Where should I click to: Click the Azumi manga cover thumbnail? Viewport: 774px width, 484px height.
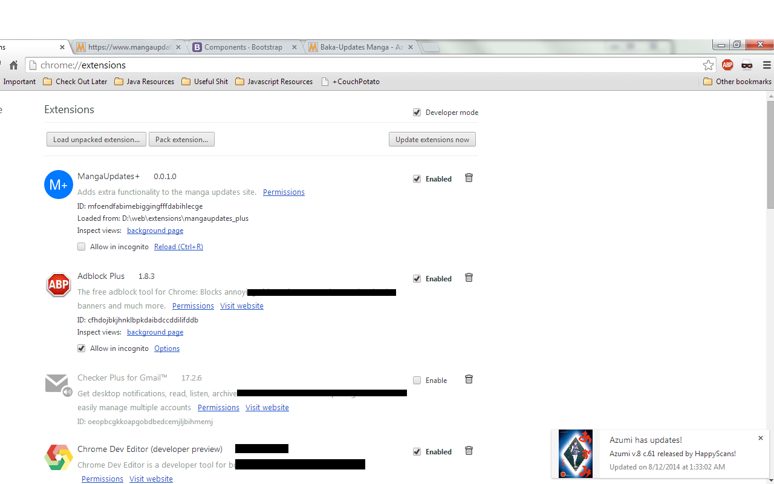point(576,454)
